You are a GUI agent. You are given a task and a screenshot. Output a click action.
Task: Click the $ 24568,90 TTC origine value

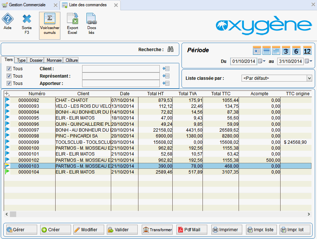295,142
